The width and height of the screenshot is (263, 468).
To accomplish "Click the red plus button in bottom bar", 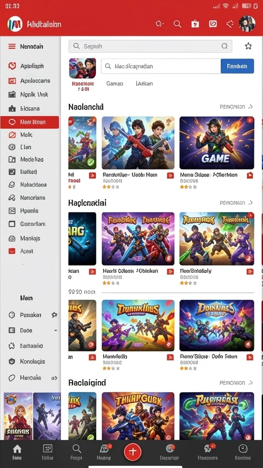I will point(133,451).
